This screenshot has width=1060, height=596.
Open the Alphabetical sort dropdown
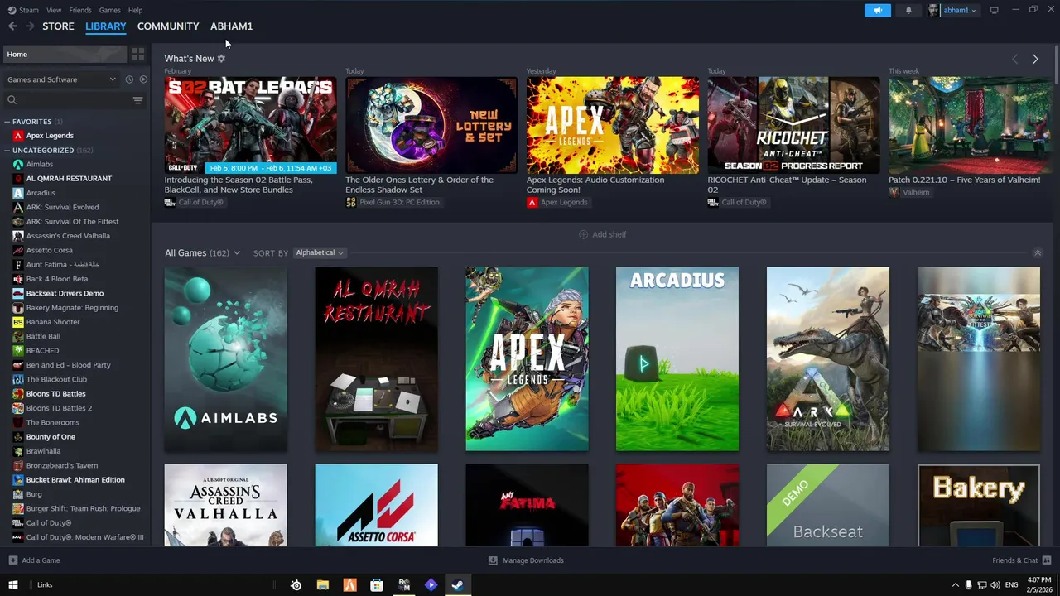click(319, 252)
